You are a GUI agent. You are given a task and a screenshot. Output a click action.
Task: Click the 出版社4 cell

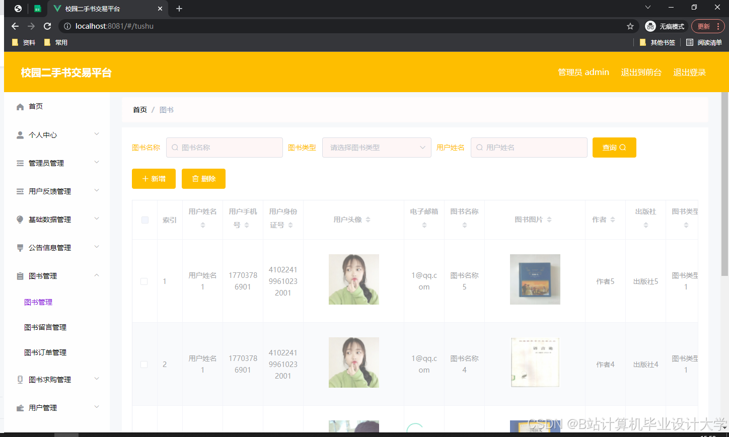[x=645, y=365]
